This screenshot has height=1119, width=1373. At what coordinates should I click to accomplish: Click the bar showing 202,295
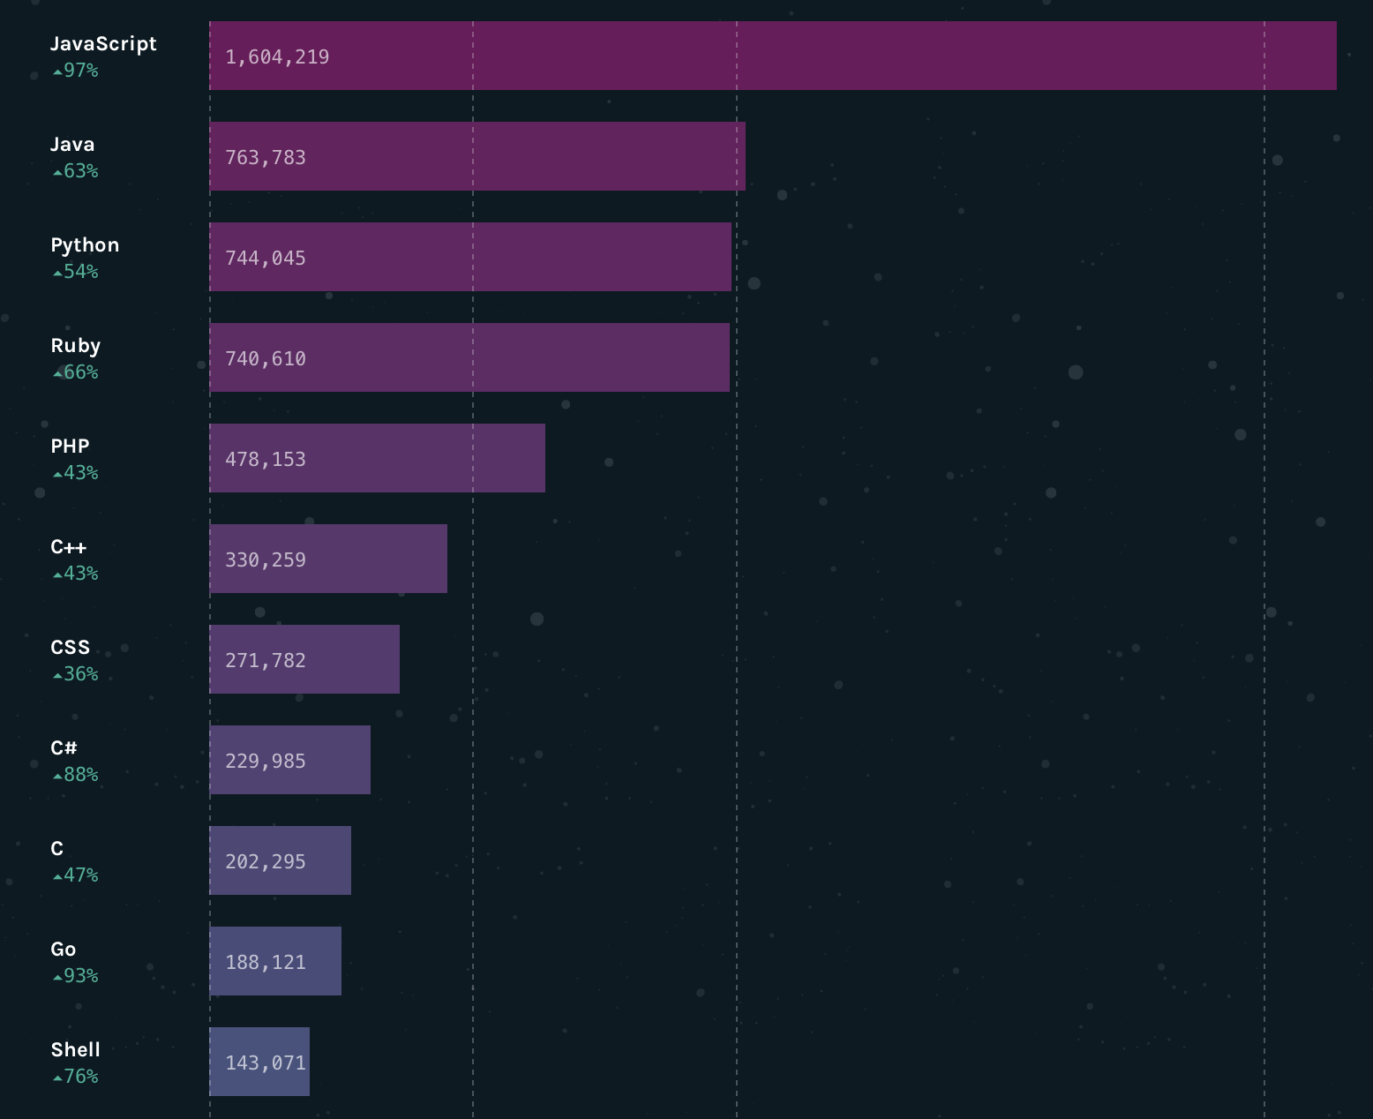coord(281,860)
